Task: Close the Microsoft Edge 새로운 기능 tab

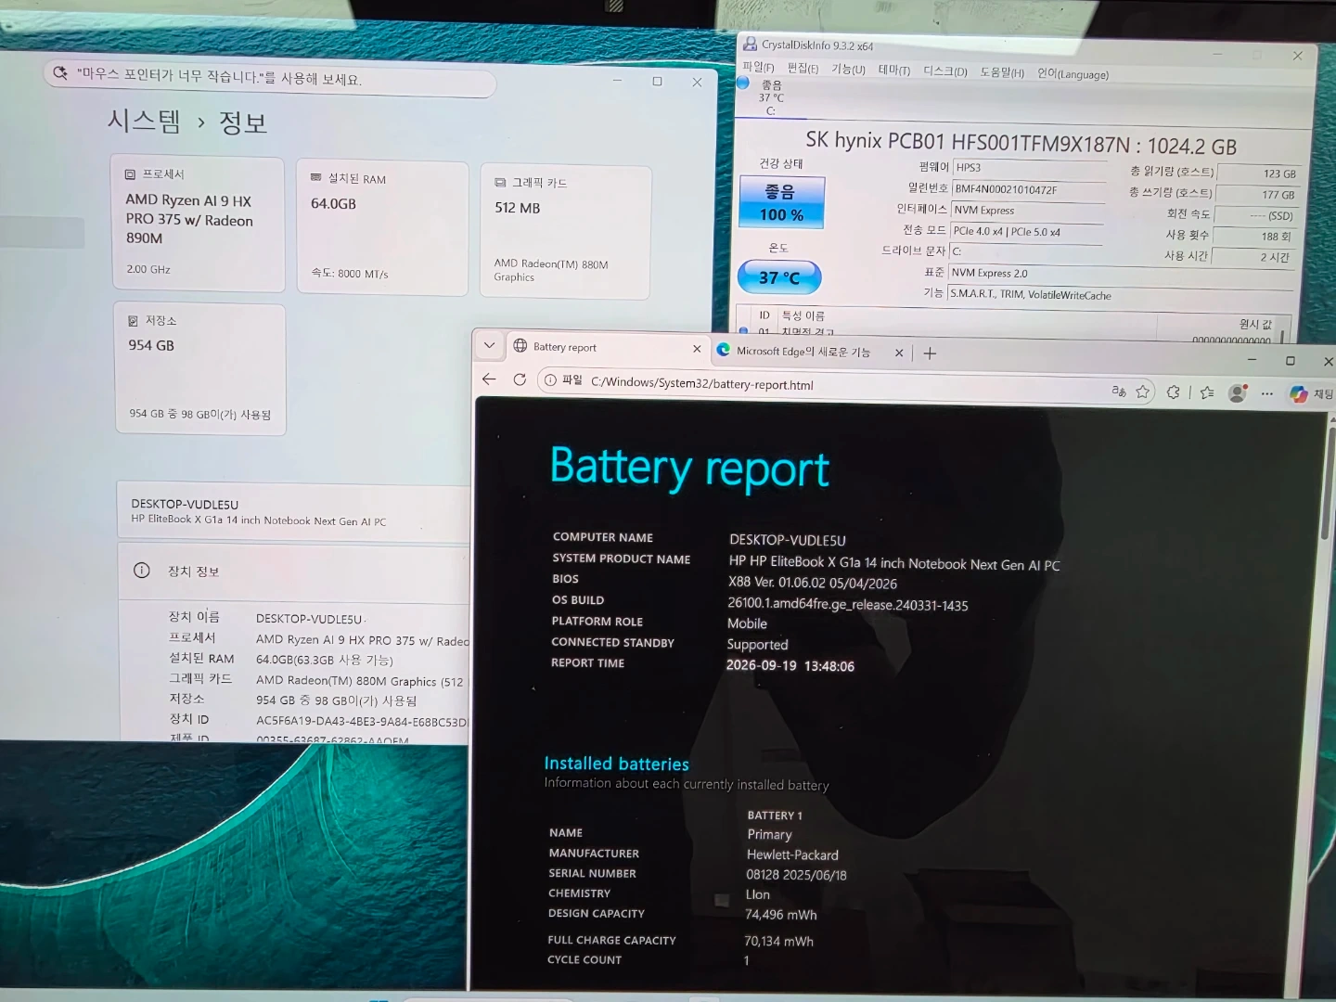Action: point(898,353)
